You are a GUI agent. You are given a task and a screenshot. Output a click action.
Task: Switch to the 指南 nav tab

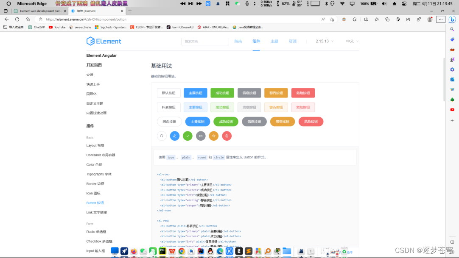238,41
